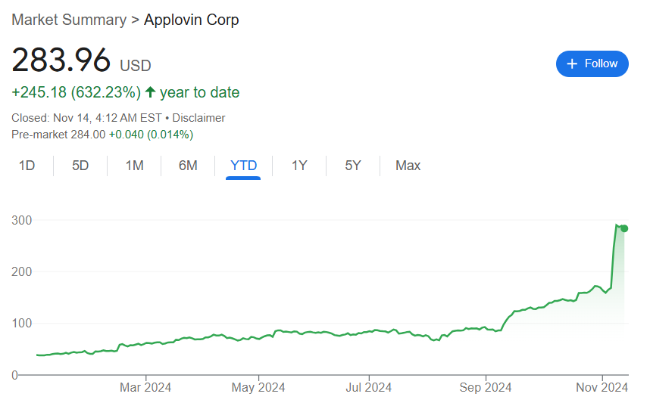Click the May 2024 axis label

[x=258, y=388]
